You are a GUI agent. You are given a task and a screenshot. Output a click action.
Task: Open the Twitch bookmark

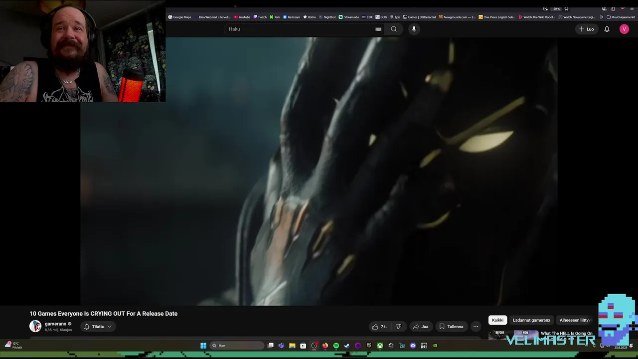[260, 17]
